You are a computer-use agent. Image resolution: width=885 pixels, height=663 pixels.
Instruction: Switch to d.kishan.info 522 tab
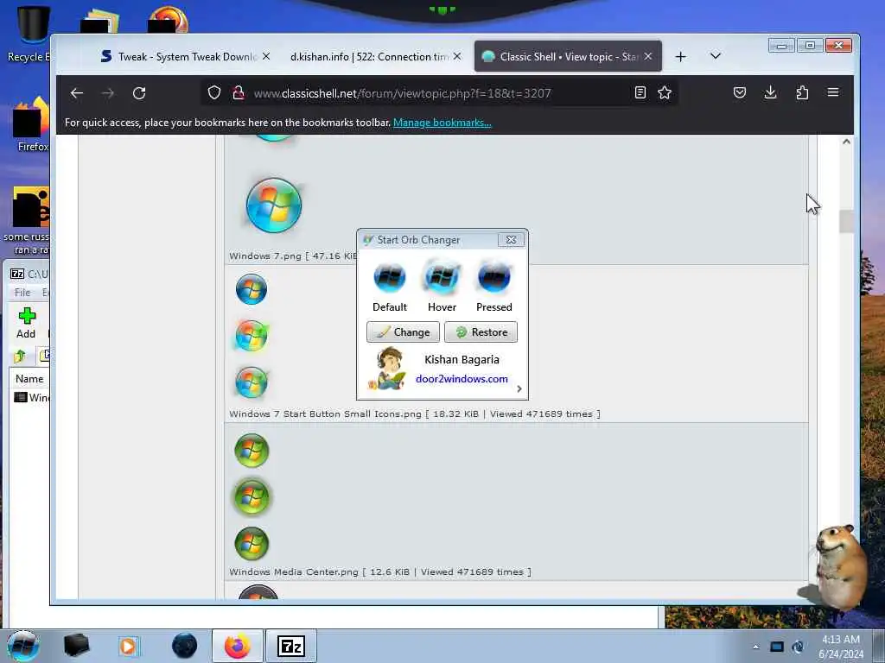coord(370,56)
